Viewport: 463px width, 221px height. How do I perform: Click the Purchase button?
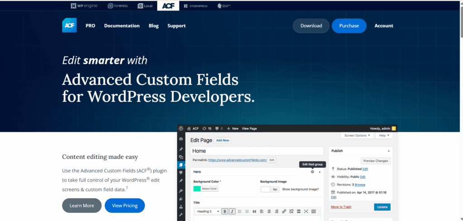click(x=349, y=26)
